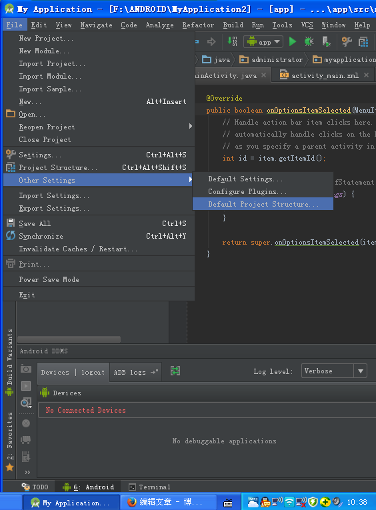
Task: Click the DDMS screen record icon
Action: tap(26, 386)
